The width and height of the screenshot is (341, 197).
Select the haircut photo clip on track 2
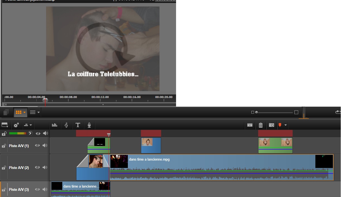click(93, 167)
